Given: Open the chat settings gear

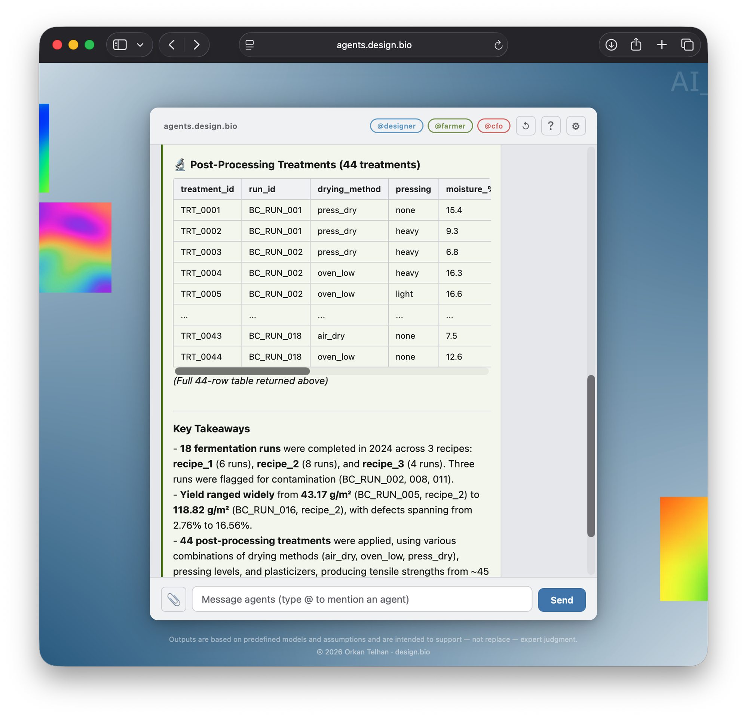Looking at the screenshot, I should point(576,126).
